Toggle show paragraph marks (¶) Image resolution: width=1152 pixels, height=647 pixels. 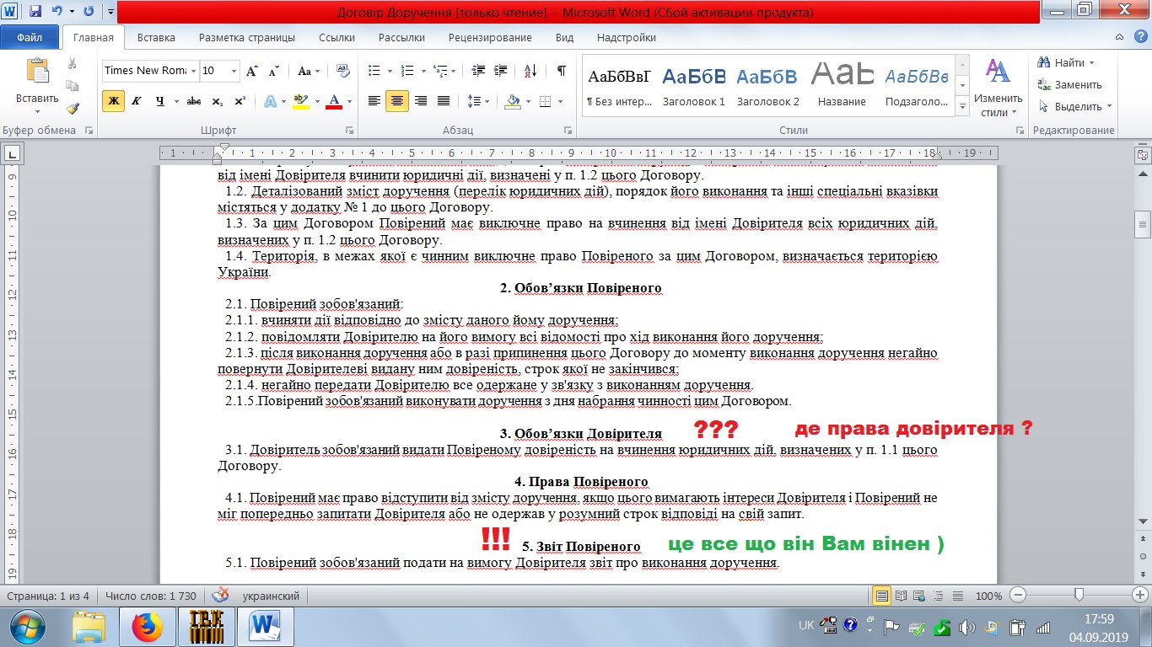561,71
